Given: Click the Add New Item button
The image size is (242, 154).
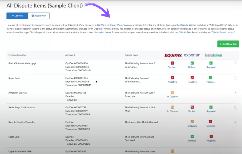Looking at the screenshot, I should coord(228,44).
